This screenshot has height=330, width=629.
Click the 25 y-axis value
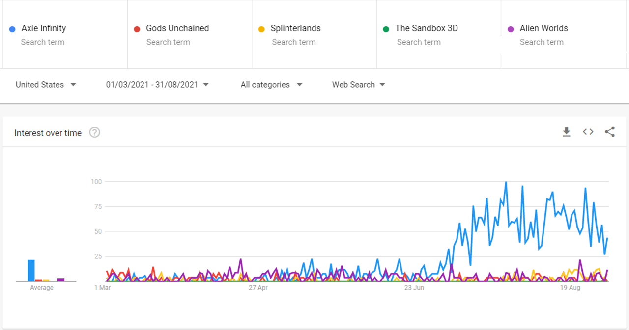point(98,256)
